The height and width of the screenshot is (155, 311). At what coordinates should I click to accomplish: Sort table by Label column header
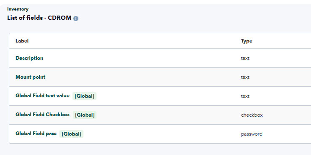pyautogui.click(x=22, y=41)
